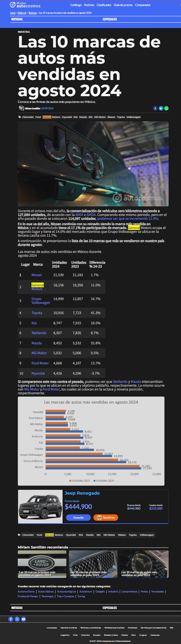Viewport: 181px width, 644px height.
Task: Click the tag icon beside Chevrolet
Action: (x=19, y=117)
